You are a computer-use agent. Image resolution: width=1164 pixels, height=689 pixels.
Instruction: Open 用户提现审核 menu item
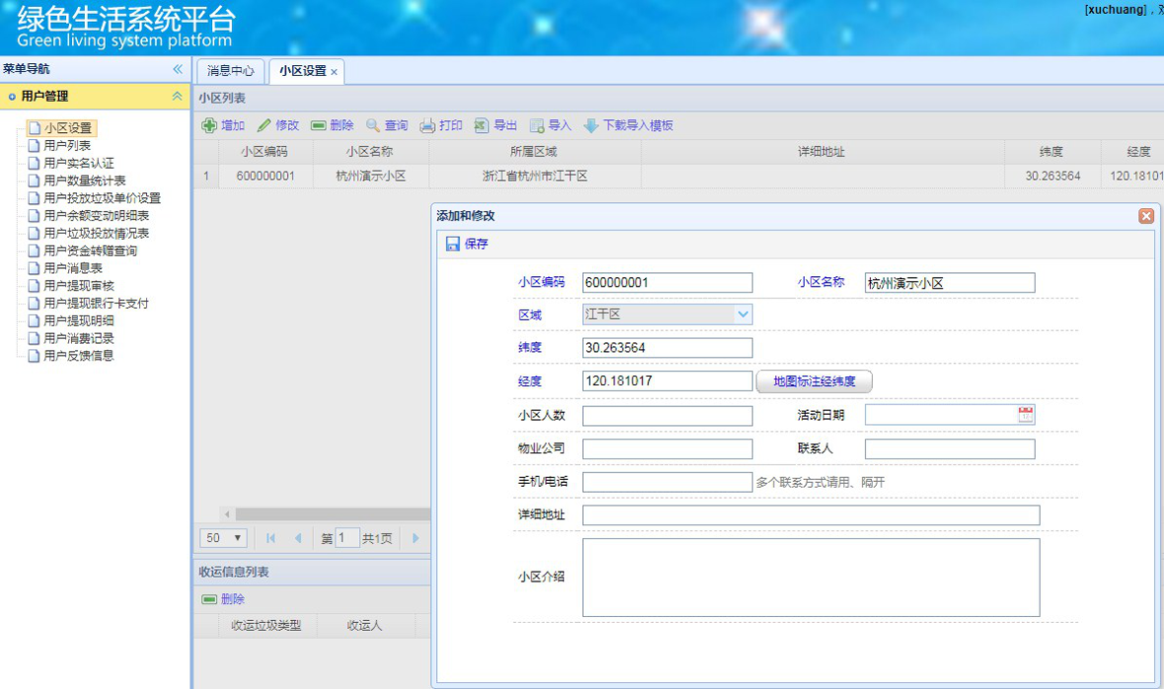click(x=79, y=286)
